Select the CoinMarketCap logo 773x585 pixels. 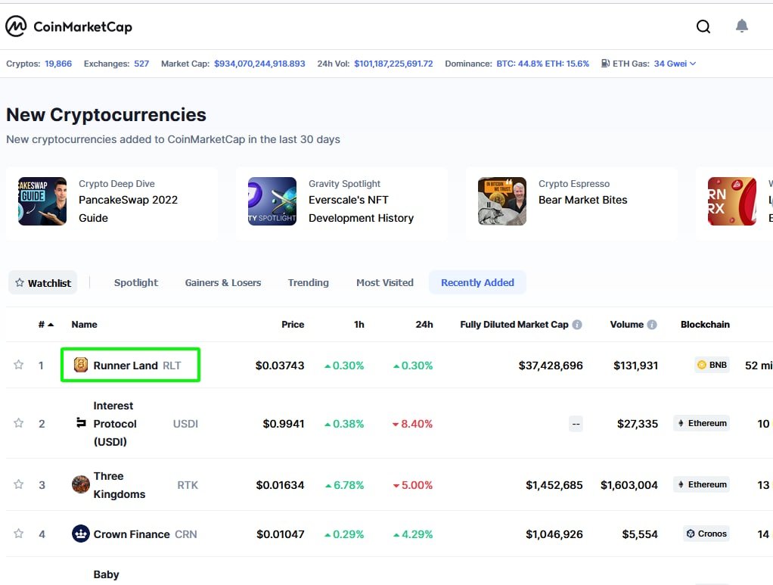69,26
